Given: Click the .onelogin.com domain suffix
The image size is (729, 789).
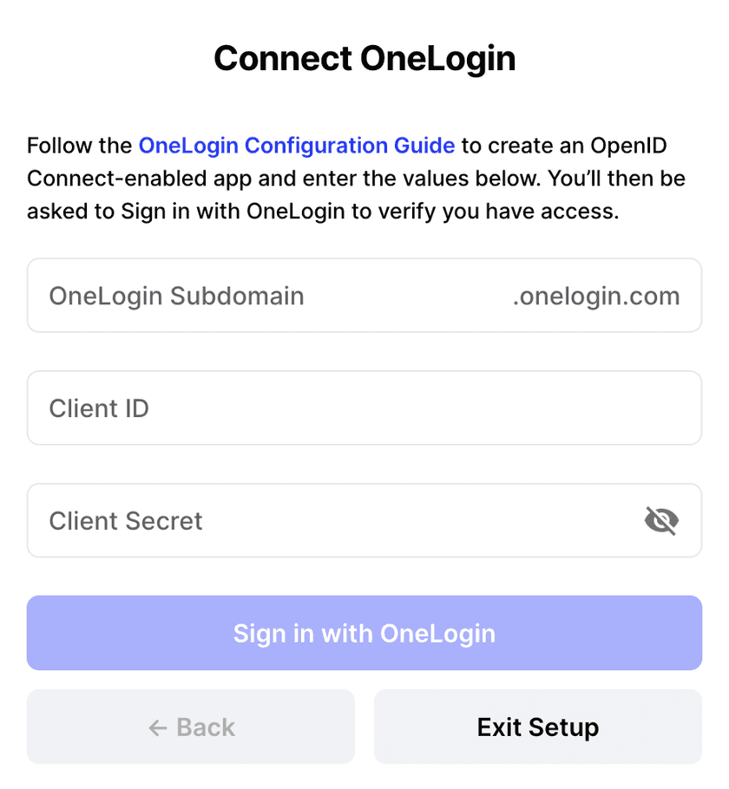Looking at the screenshot, I should [596, 296].
